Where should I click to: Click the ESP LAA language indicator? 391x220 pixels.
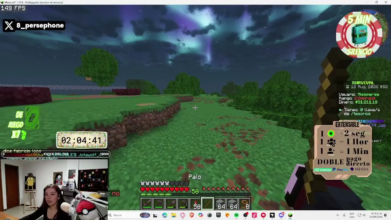[352, 215]
